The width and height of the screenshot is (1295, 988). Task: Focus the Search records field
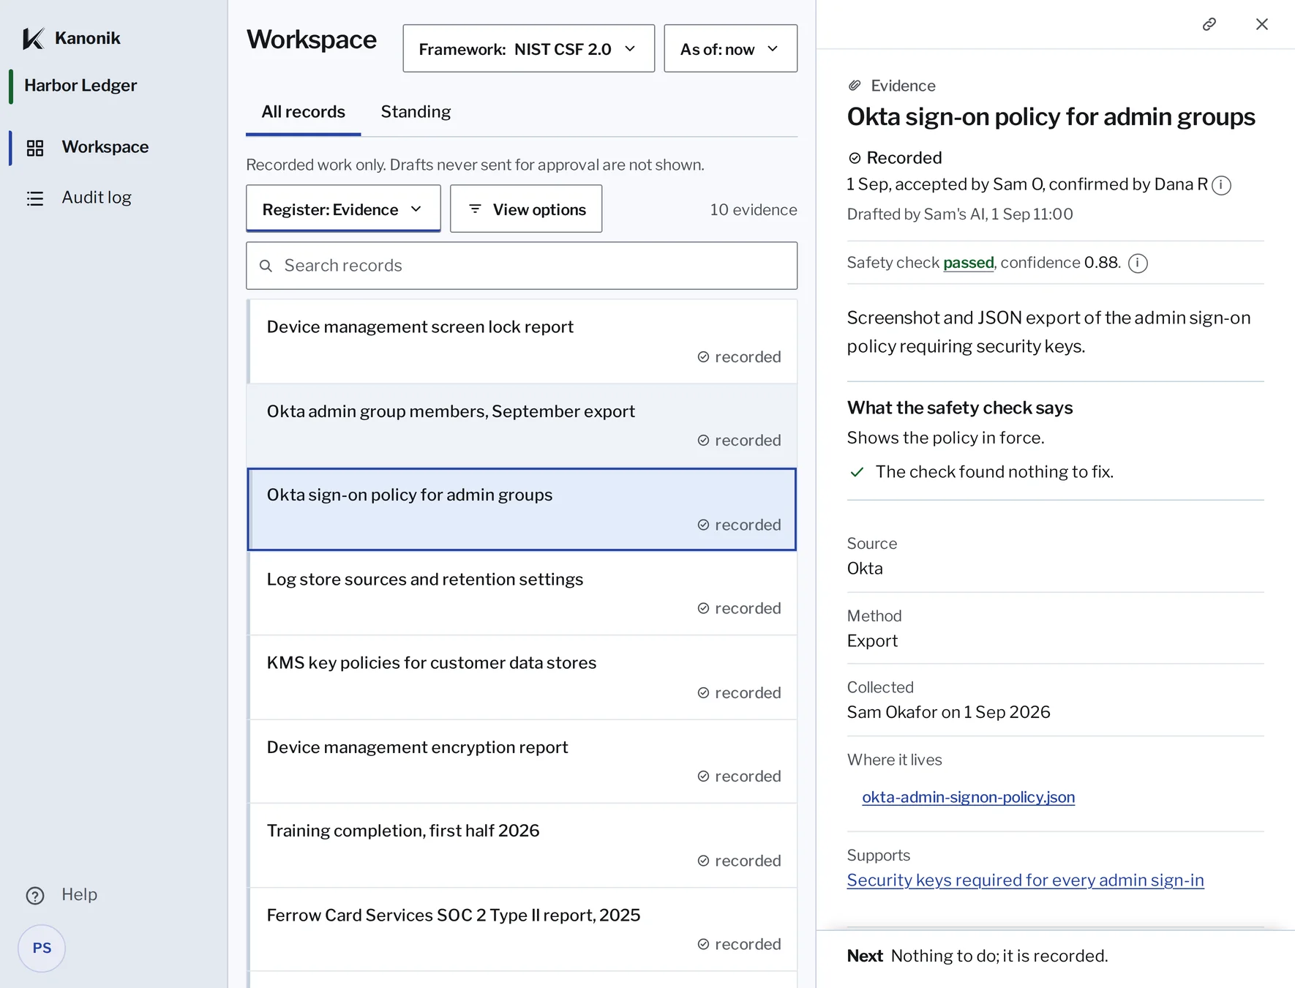click(522, 266)
